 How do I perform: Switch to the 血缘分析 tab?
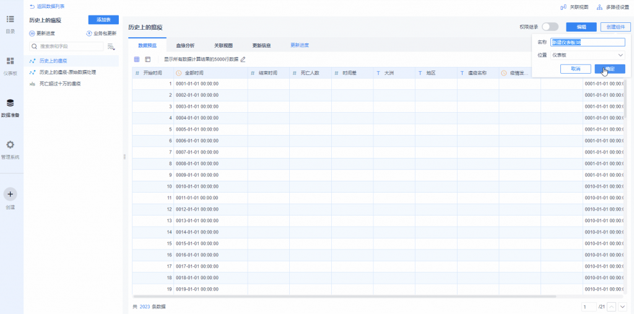click(185, 45)
